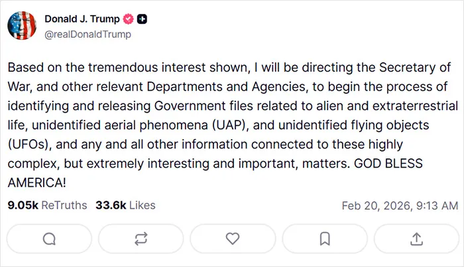Like the post with the heart icon
Viewport: 464px width, 267px height.
pyautogui.click(x=233, y=239)
